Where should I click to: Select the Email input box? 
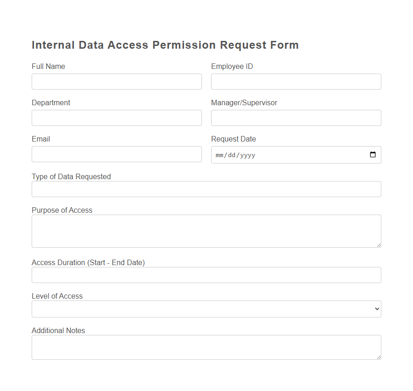point(117,154)
